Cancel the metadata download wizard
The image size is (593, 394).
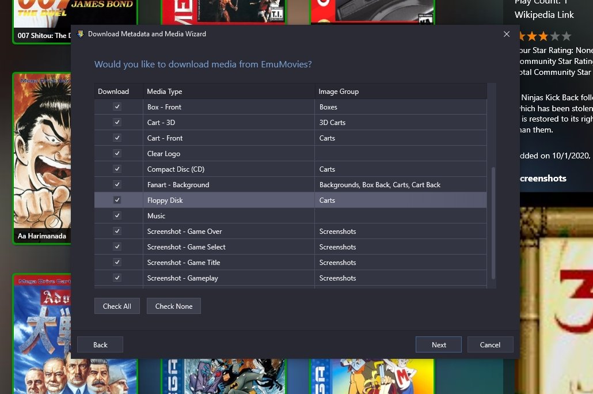(x=490, y=344)
